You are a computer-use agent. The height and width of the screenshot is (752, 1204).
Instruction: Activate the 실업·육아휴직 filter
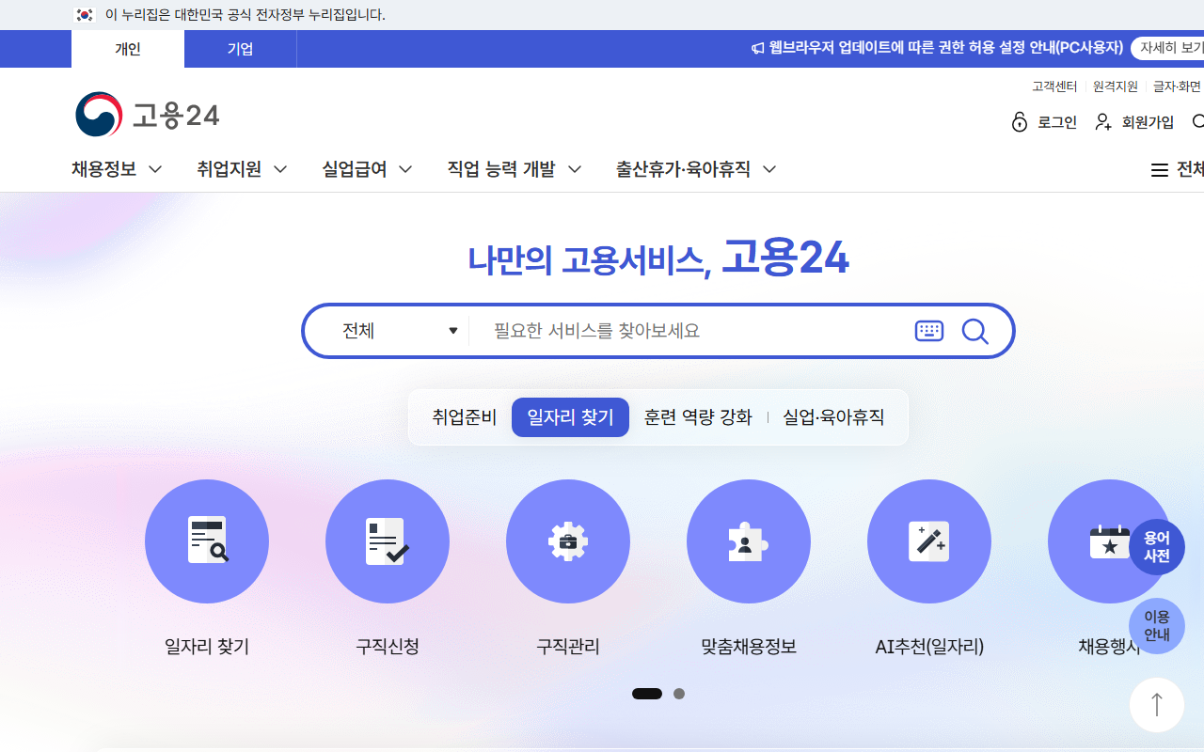pos(833,416)
